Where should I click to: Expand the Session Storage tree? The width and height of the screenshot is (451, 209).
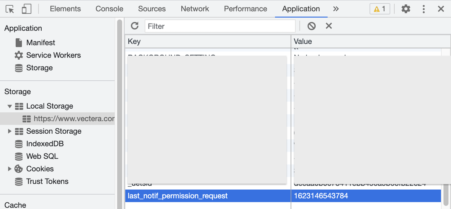click(10, 131)
